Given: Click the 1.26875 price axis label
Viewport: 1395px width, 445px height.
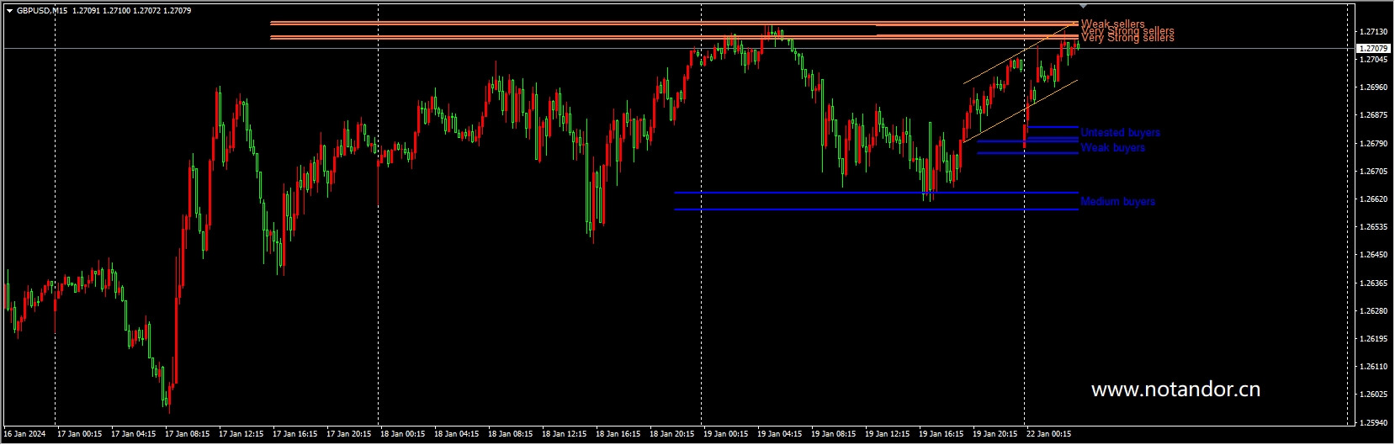Looking at the screenshot, I should coord(1373,115).
